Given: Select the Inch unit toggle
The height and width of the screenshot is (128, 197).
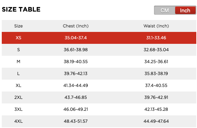Looking at the screenshot, I should click(x=185, y=11).
